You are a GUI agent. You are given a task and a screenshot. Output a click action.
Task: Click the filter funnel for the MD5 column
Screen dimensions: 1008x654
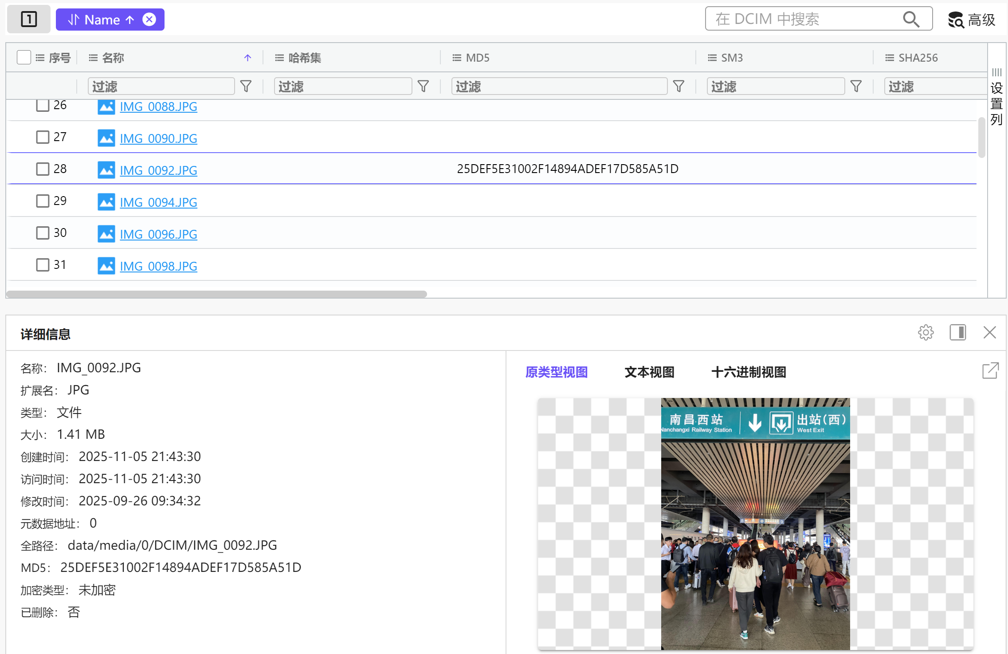click(x=679, y=86)
